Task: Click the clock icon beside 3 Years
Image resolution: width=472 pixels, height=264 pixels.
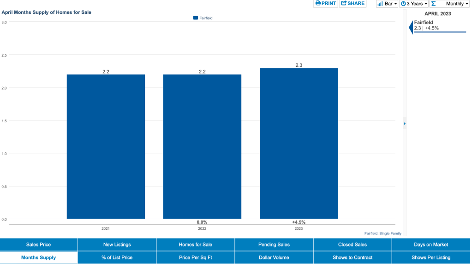Action: 403,4
